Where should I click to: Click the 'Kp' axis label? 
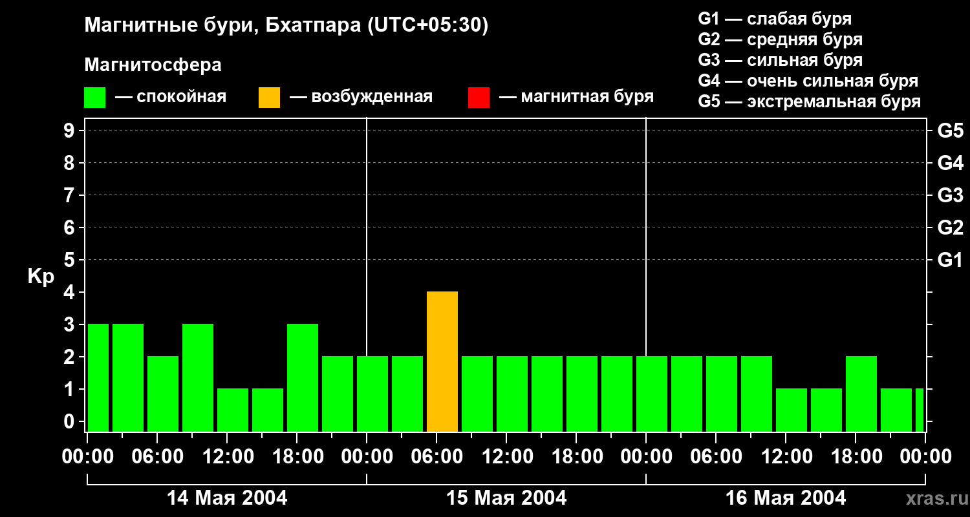[41, 277]
